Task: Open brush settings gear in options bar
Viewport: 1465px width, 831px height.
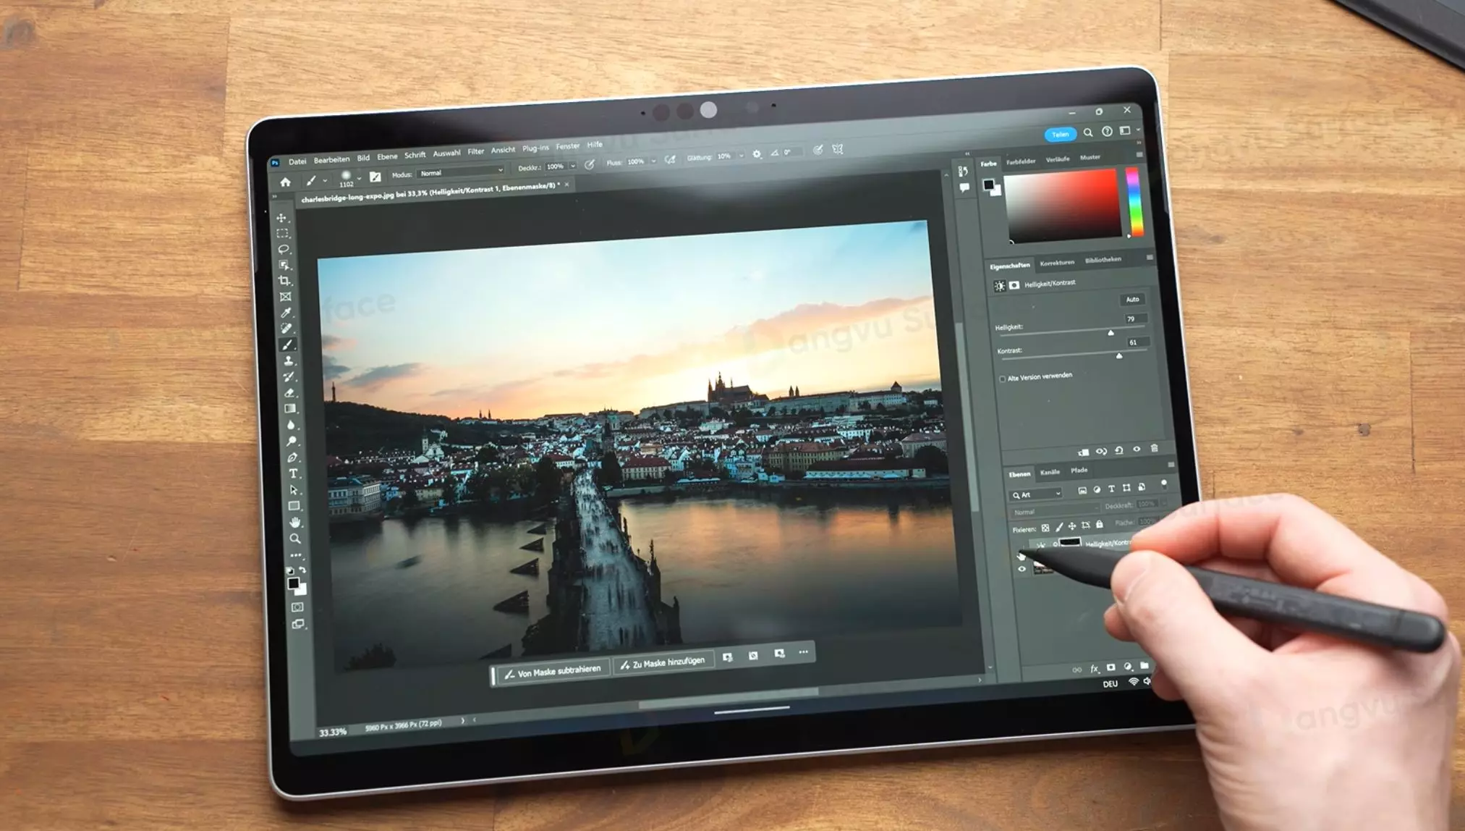Action: (757, 154)
